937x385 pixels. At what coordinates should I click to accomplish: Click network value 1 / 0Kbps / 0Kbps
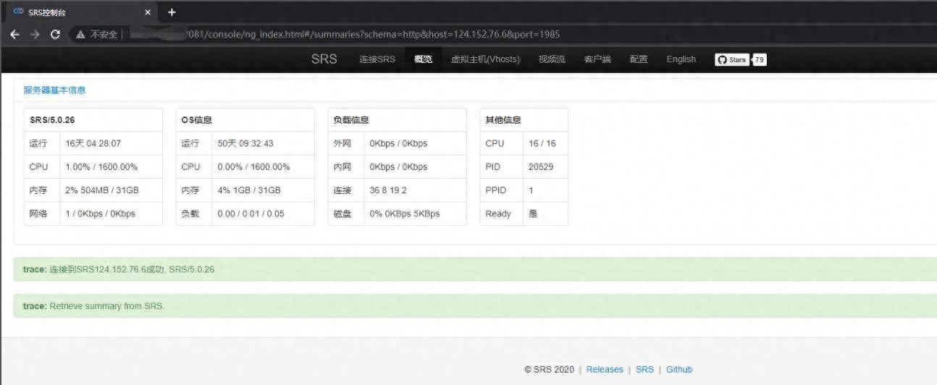(101, 213)
